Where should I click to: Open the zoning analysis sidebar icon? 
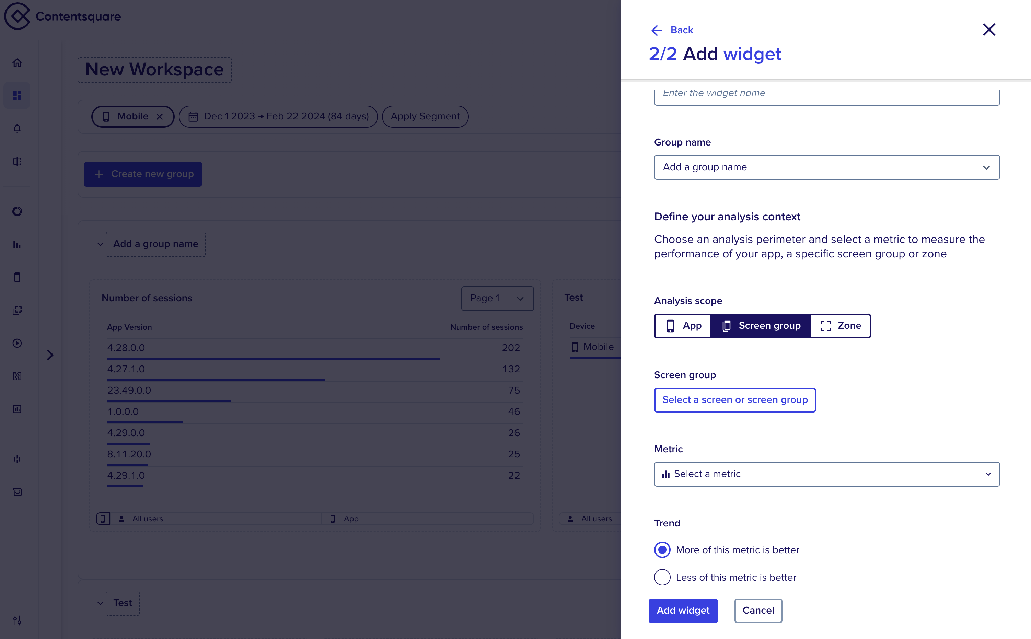[17, 310]
